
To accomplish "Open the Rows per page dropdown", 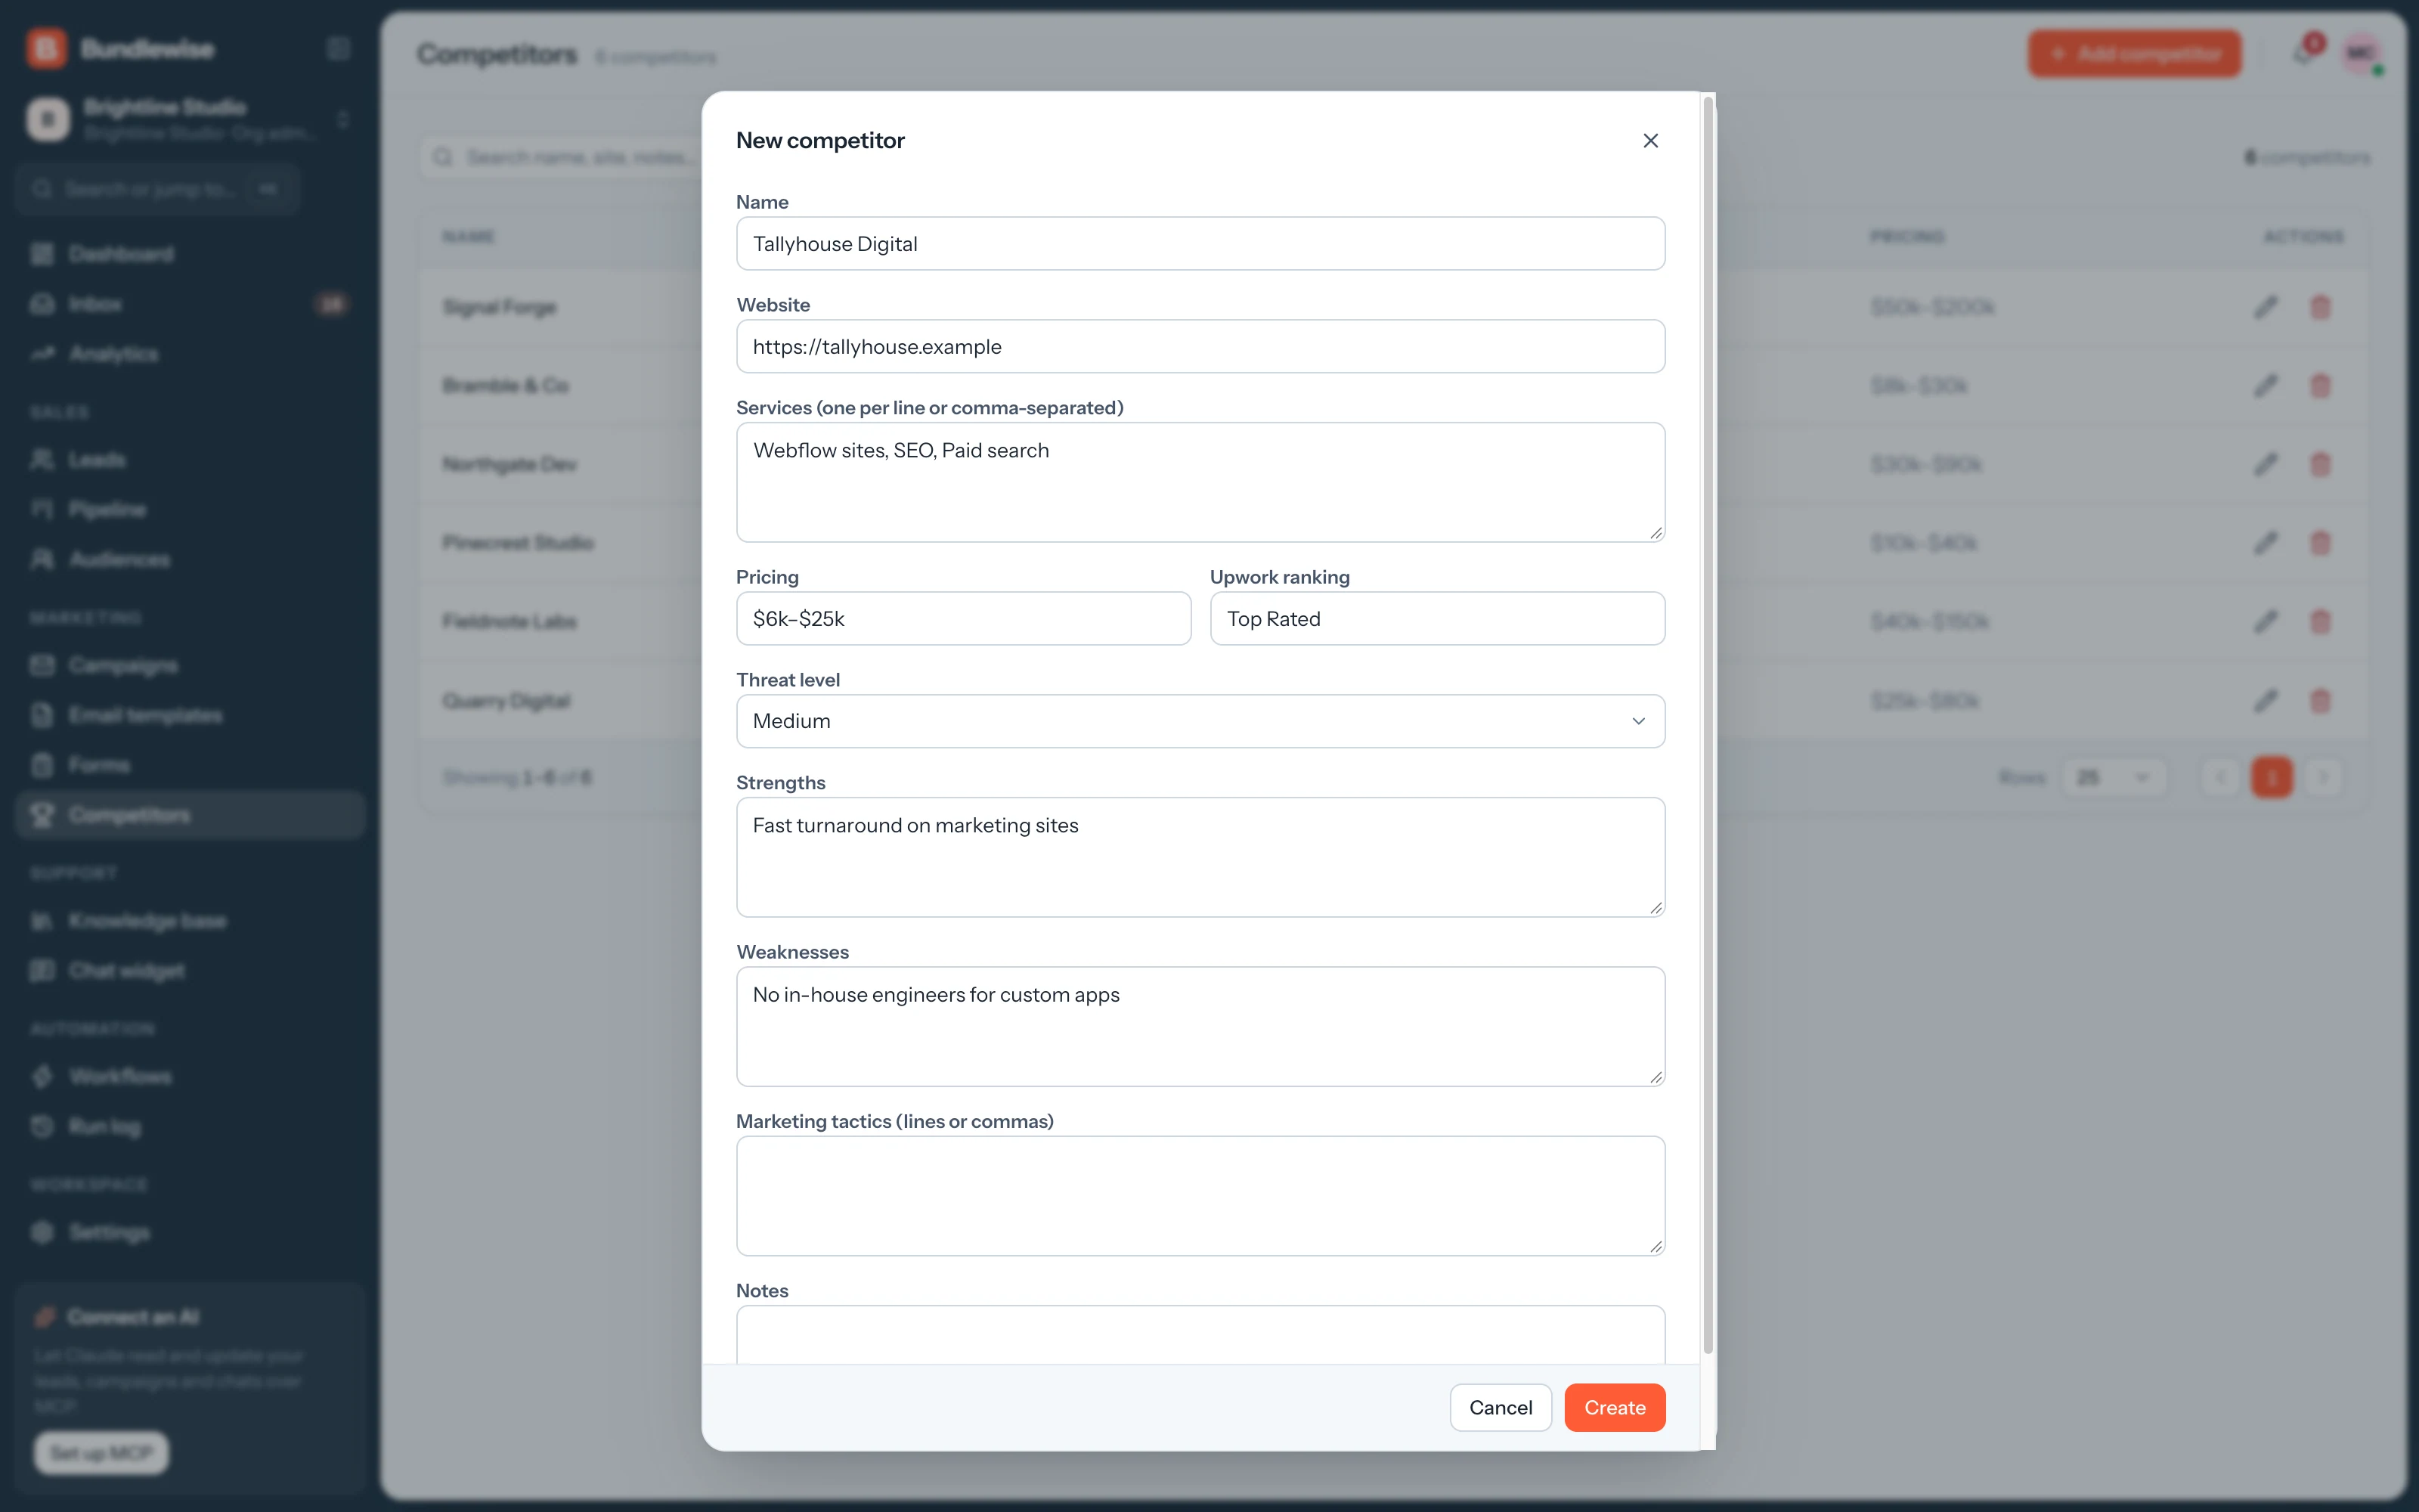I will (2114, 777).
